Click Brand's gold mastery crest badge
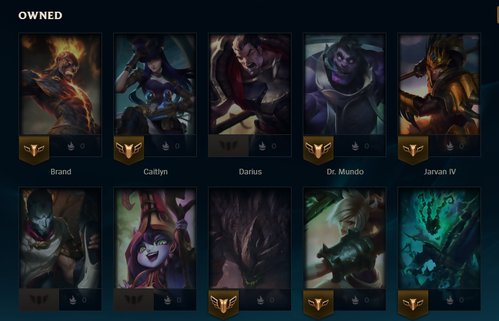This screenshot has height=321, width=499. click(34, 150)
